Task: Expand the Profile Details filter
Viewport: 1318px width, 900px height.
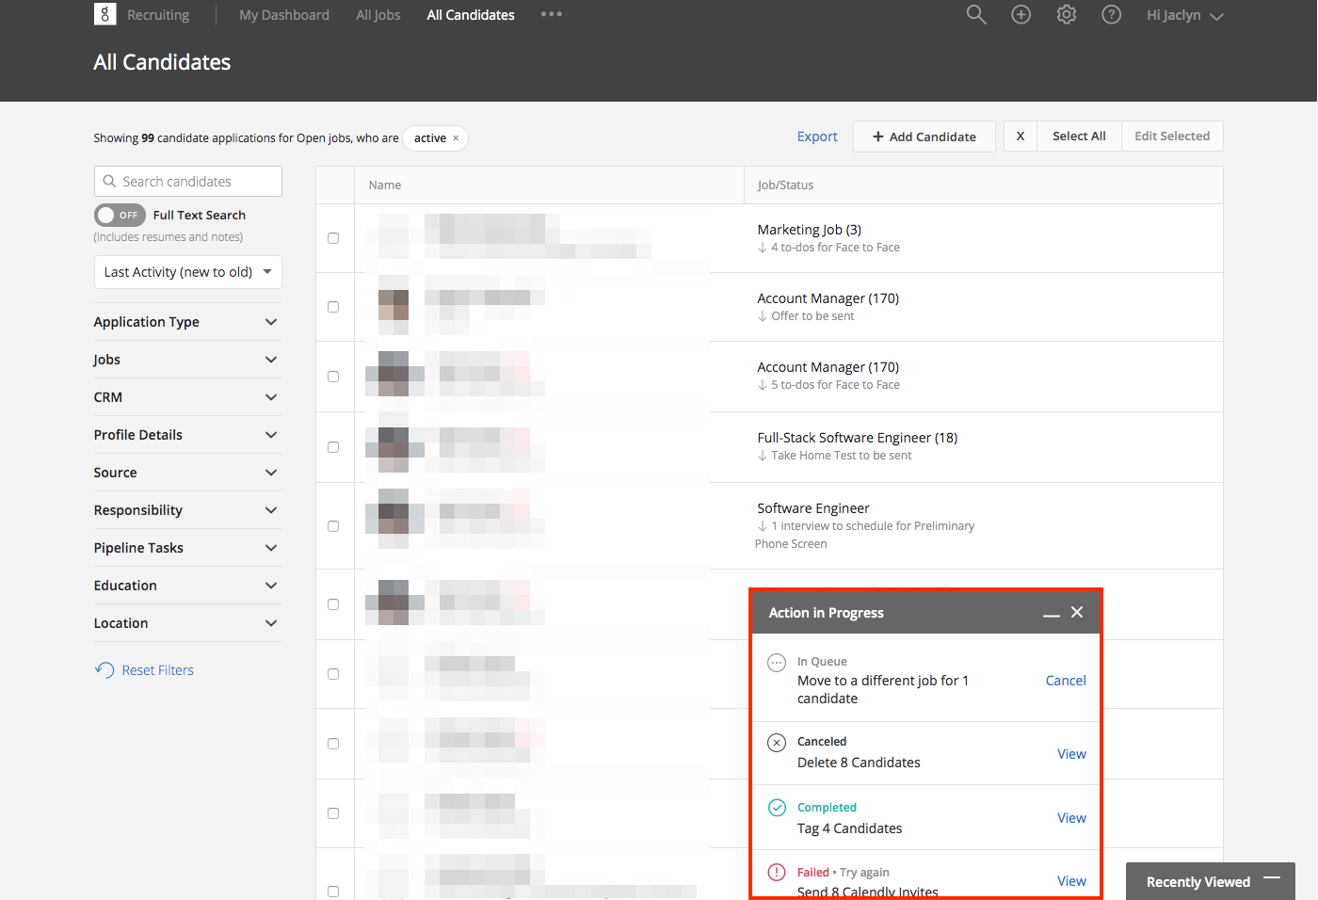Action: coord(187,435)
